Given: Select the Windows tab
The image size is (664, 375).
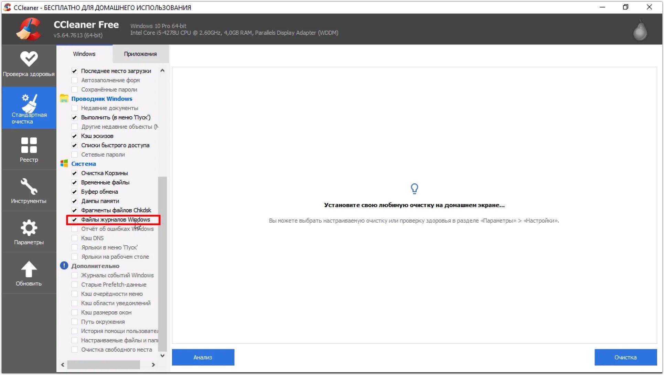Looking at the screenshot, I should coord(84,54).
